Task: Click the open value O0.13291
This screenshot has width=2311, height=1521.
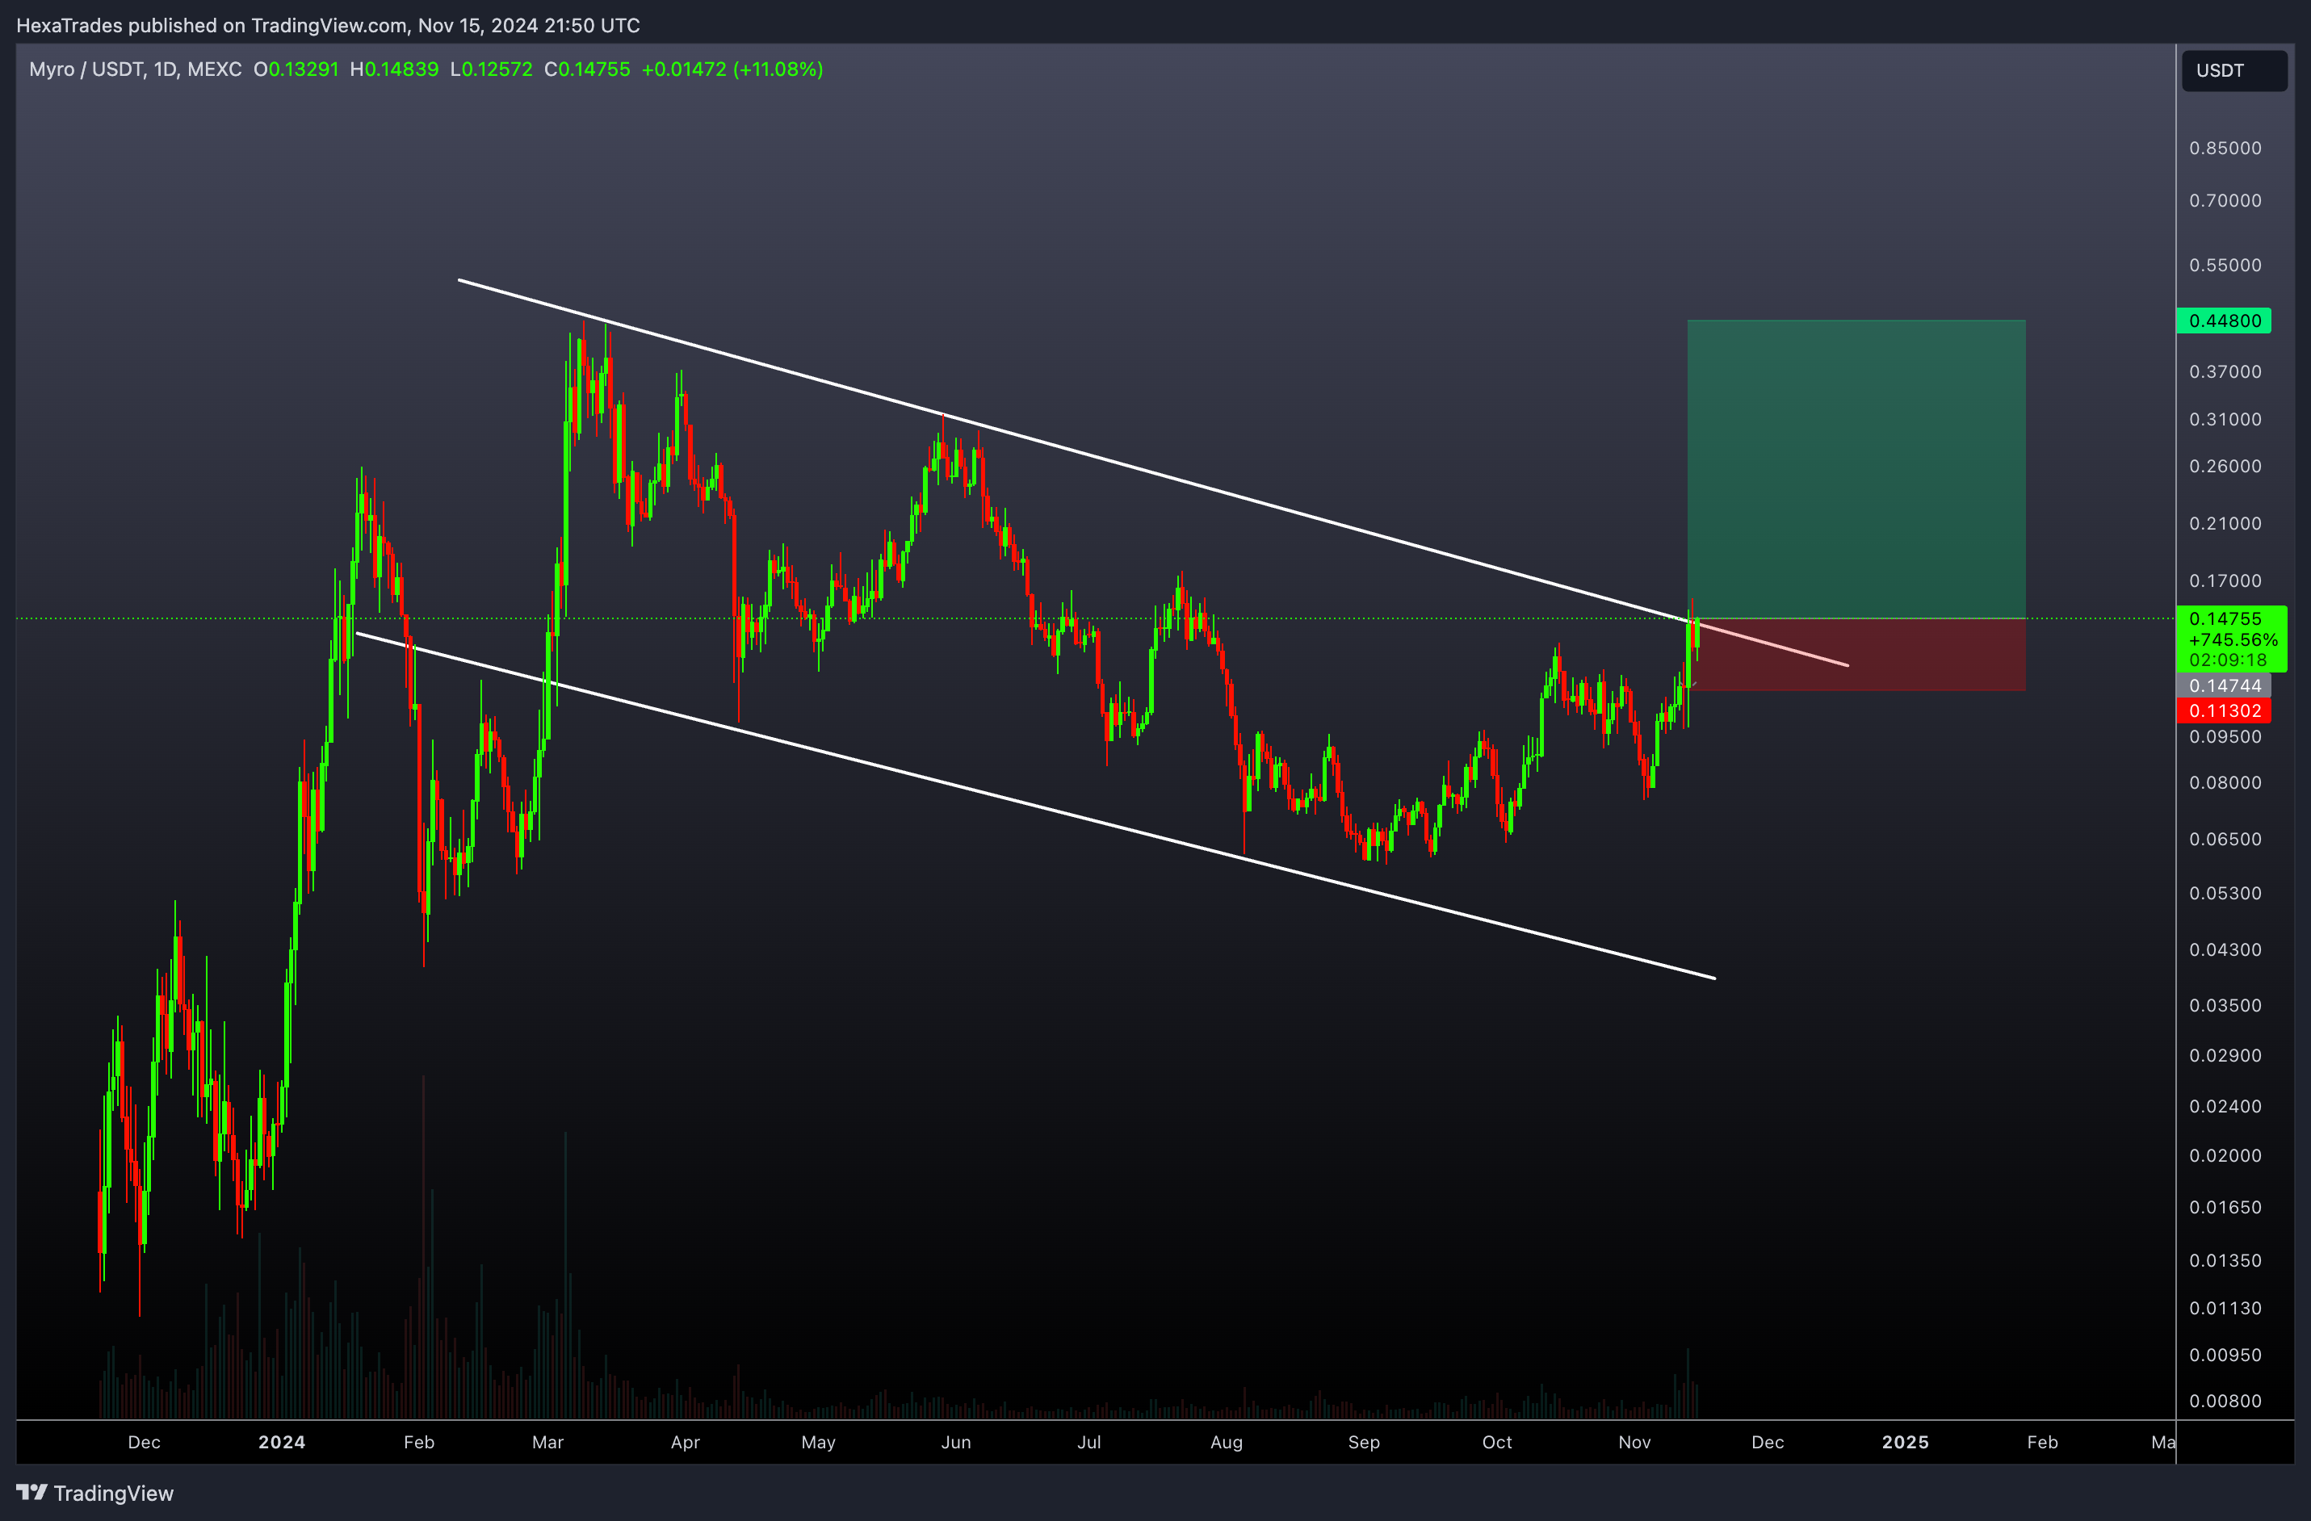Action: (x=296, y=69)
